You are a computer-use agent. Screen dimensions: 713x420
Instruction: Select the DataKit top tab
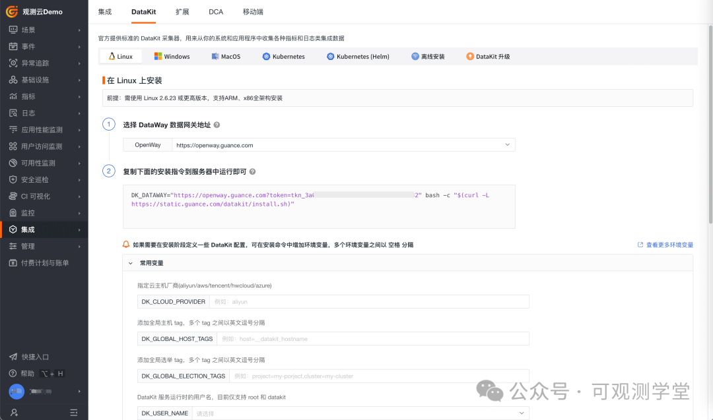click(144, 12)
